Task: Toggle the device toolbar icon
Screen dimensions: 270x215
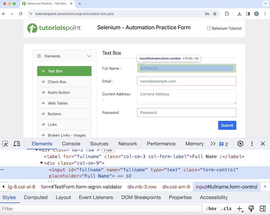Action: [17, 143]
